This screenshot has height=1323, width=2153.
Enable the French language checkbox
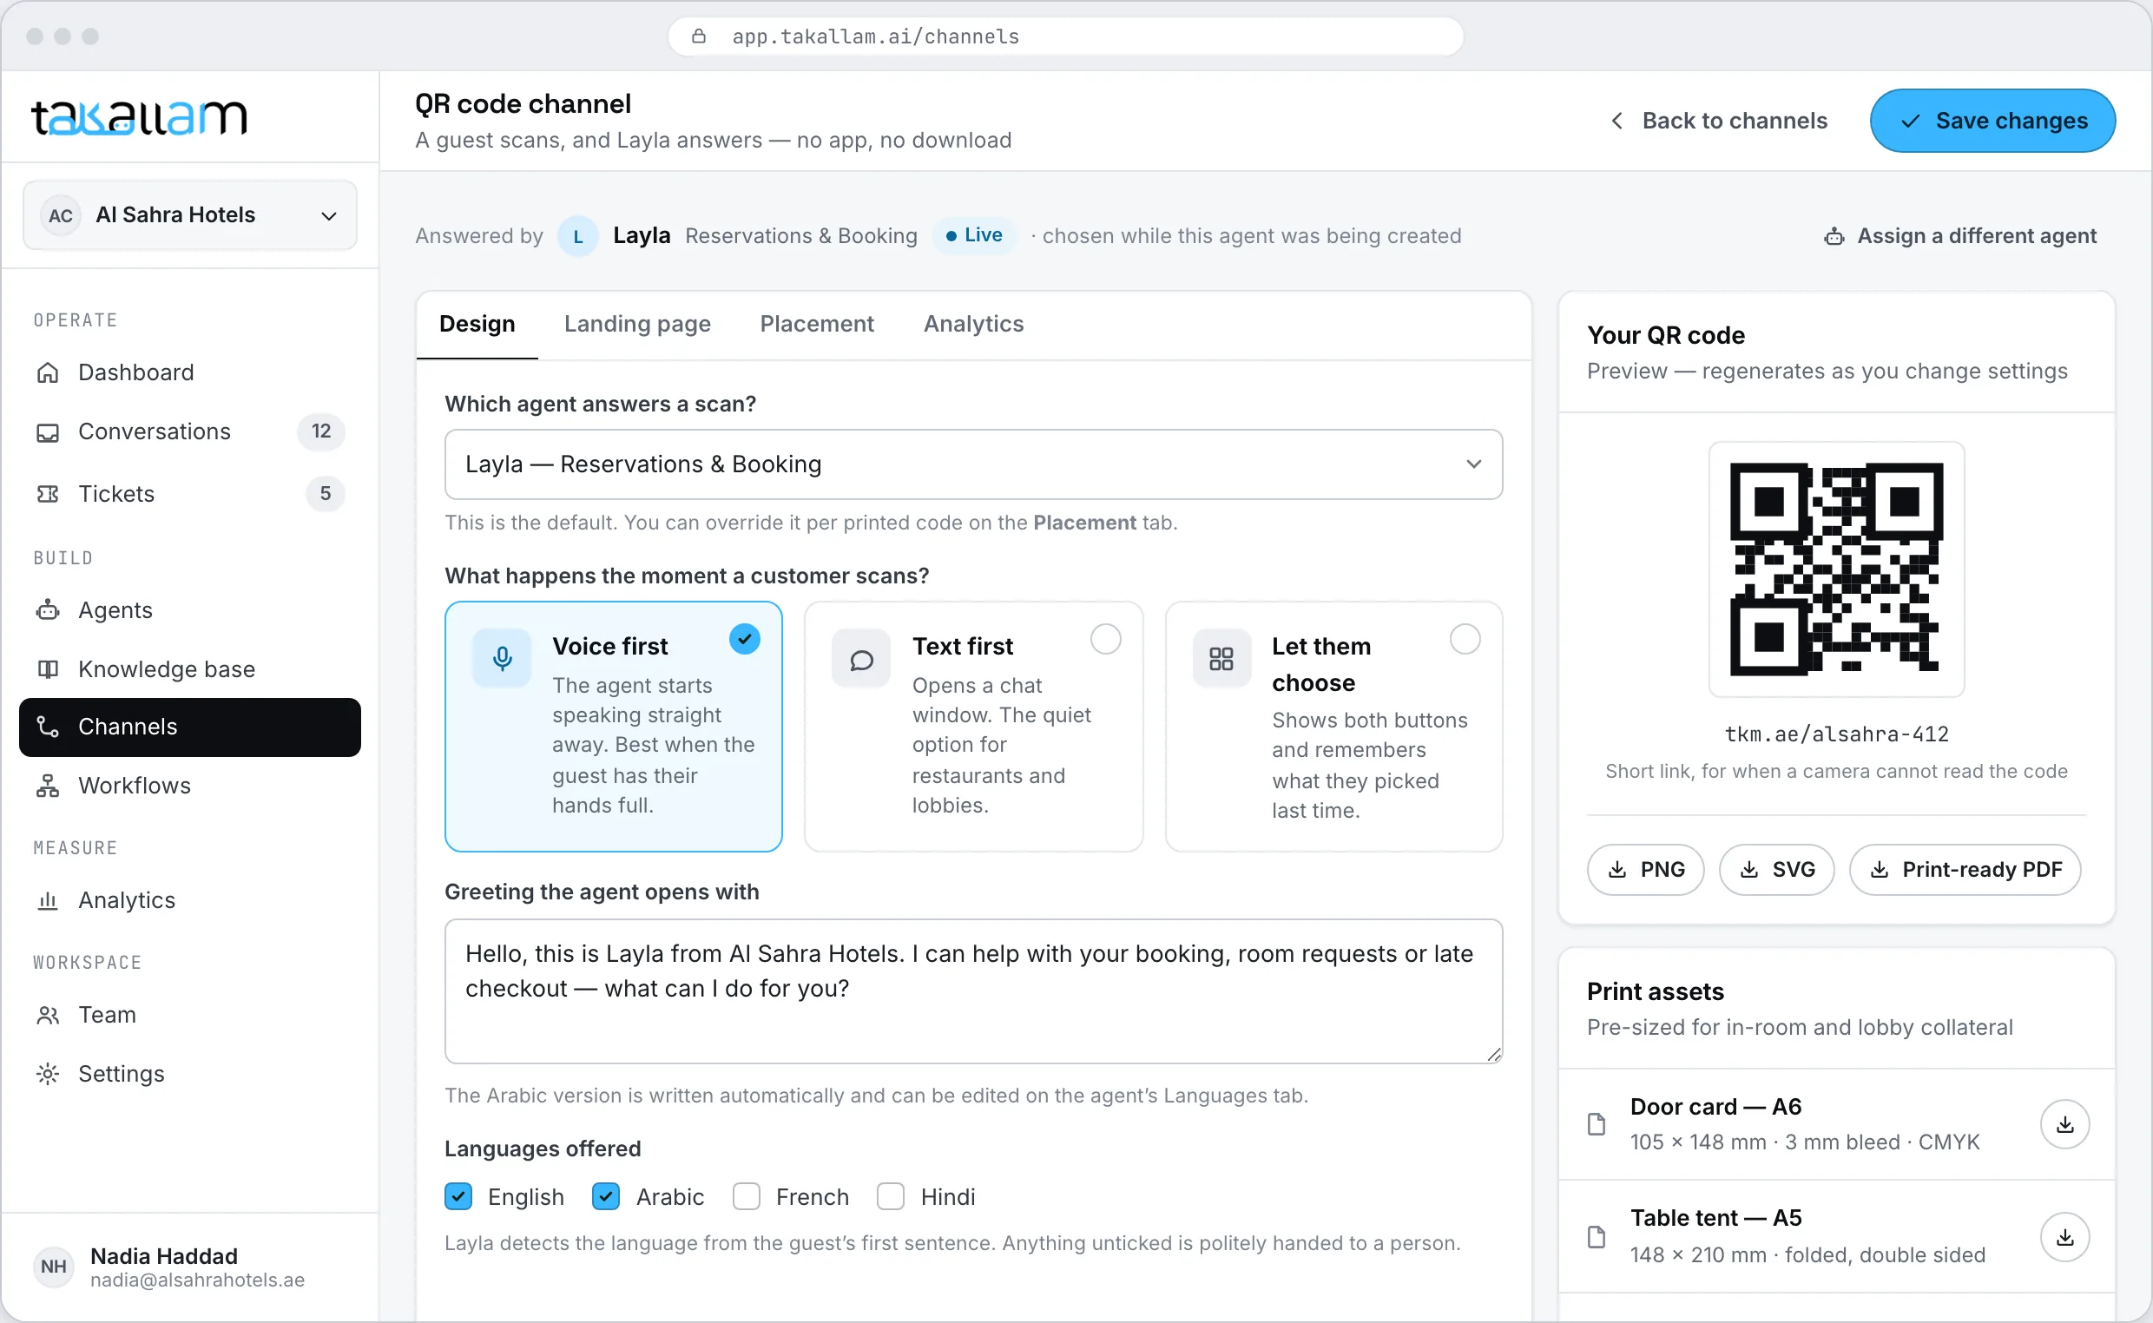pos(746,1196)
